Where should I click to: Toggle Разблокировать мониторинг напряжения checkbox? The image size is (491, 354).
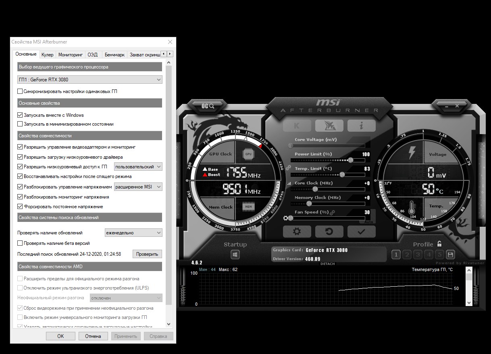(20, 197)
